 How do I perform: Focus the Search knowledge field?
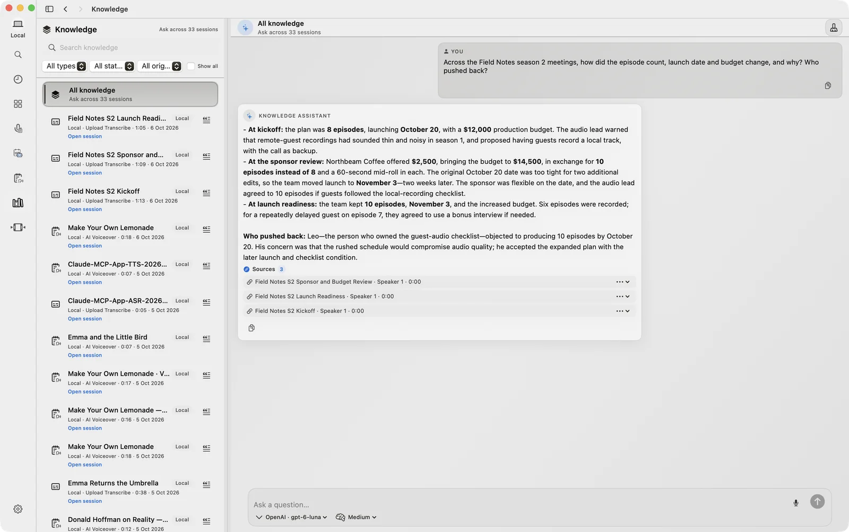point(131,48)
